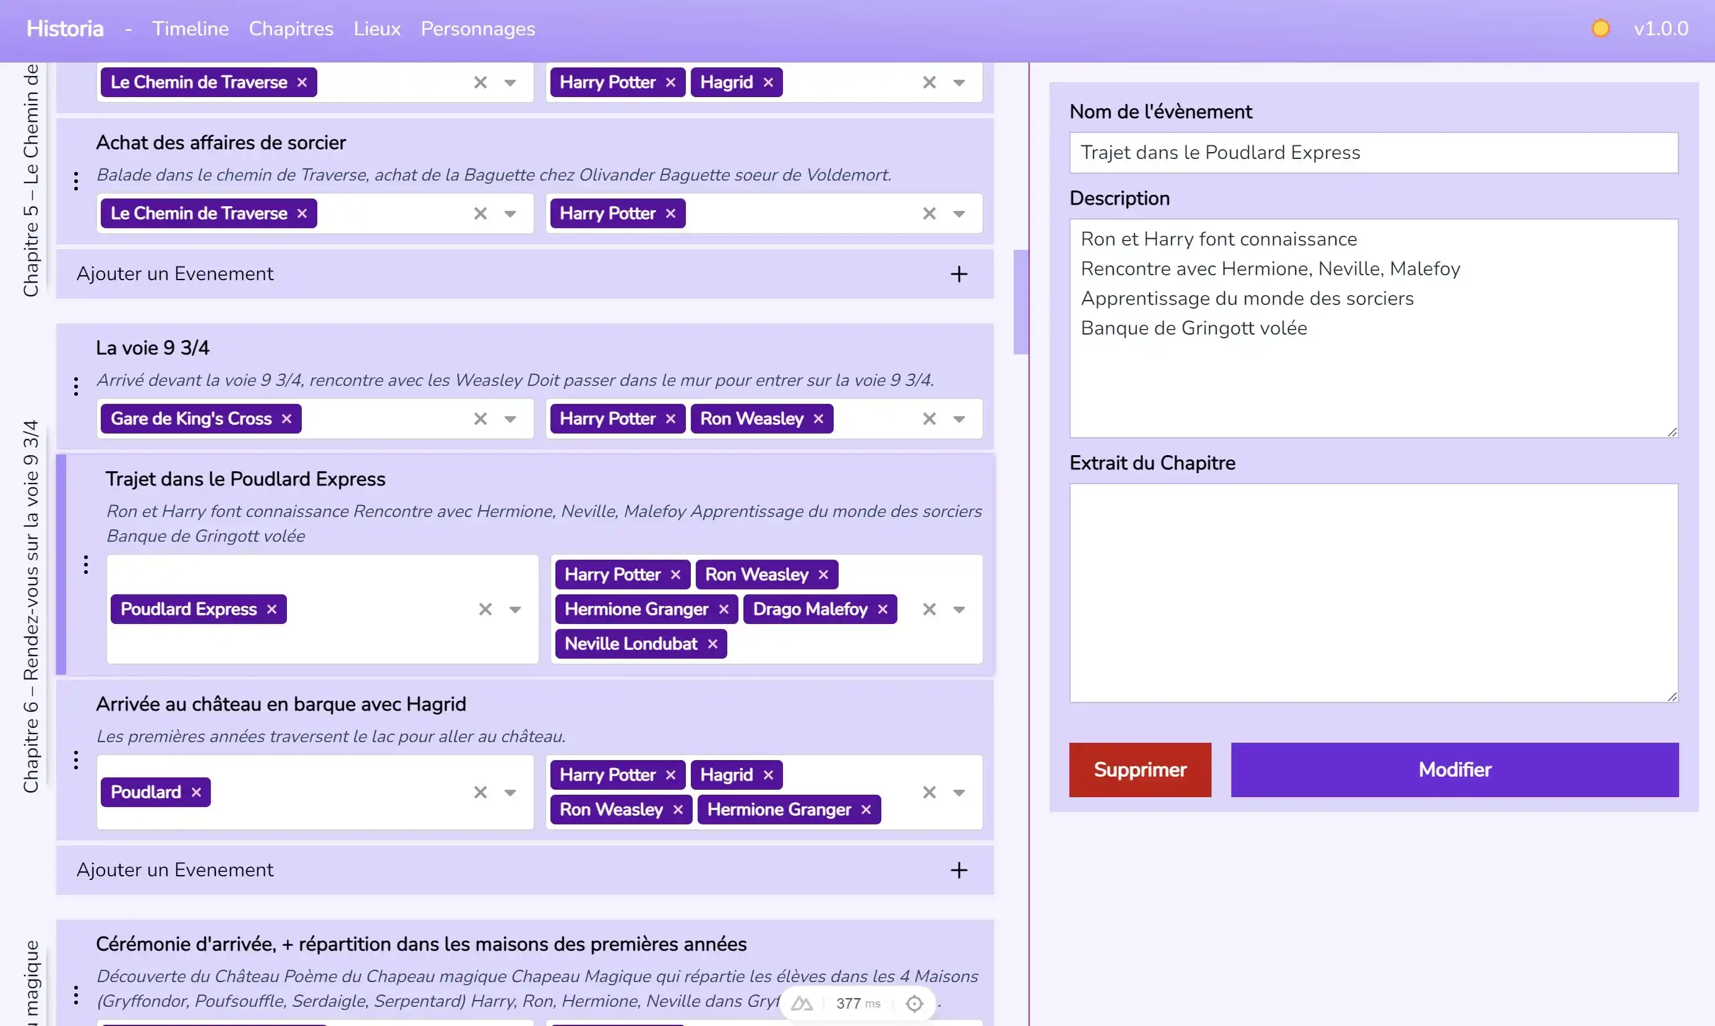
Task: Remove Ron Weasley tag in Arrivée au château
Action: (x=678, y=810)
